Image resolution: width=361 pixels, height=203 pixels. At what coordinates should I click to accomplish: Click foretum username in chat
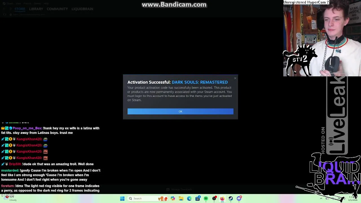click(x=8, y=186)
